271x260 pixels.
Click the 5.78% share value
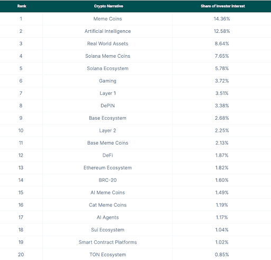pyautogui.click(x=222, y=68)
